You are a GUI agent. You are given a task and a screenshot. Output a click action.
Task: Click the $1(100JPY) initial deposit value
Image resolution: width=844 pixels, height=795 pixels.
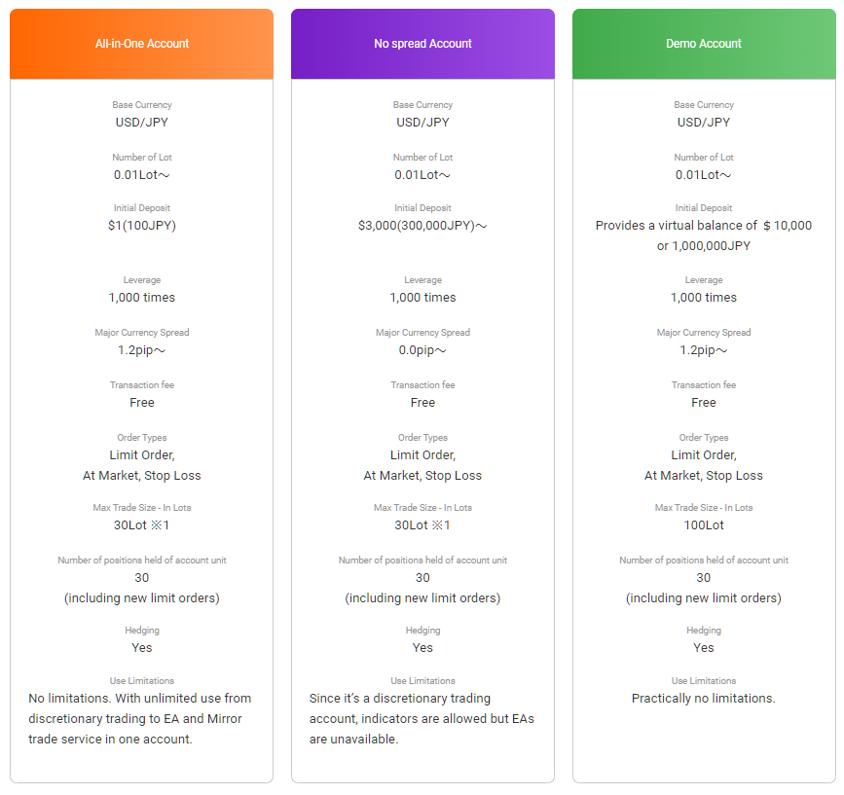coord(141,226)
